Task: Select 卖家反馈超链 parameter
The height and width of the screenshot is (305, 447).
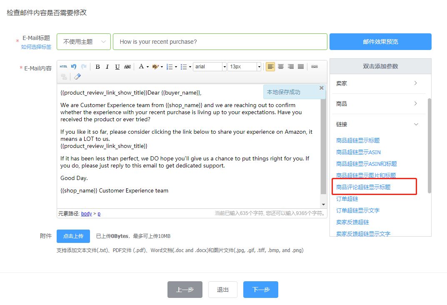Action: tap(352, 222)
